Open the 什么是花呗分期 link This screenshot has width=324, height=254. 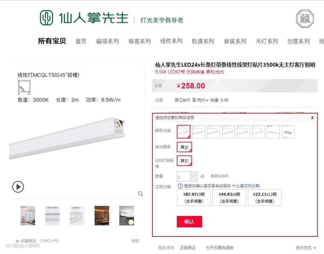click(246, 186)
